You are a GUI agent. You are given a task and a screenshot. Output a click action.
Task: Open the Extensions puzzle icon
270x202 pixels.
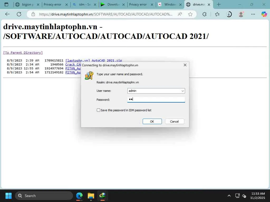[204, 14]
